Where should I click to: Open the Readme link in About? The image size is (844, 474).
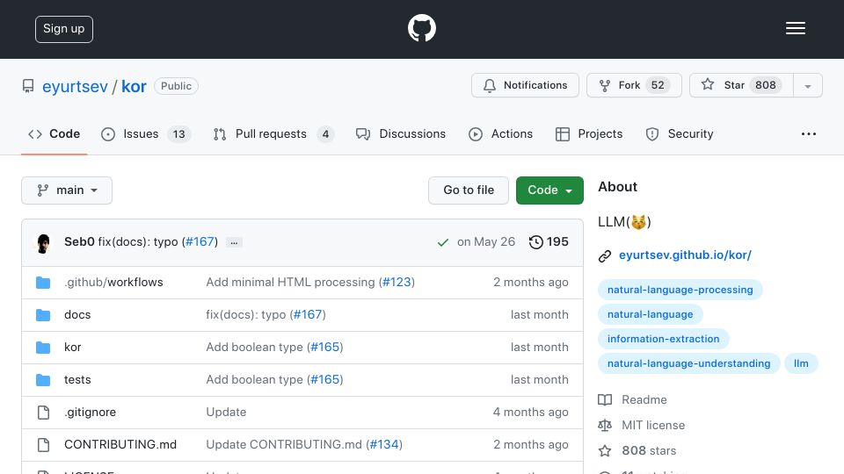(x=644, y=400)
